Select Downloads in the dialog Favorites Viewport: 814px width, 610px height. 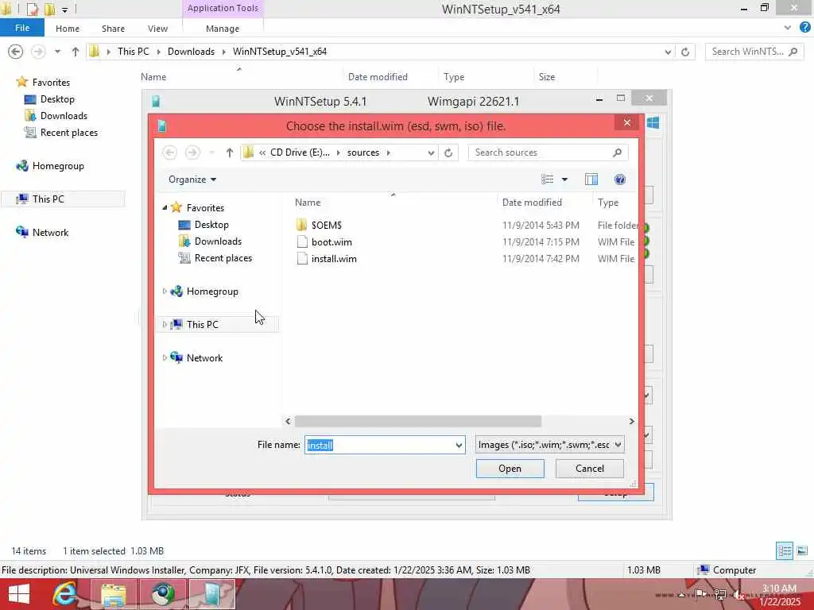(218, 241)
